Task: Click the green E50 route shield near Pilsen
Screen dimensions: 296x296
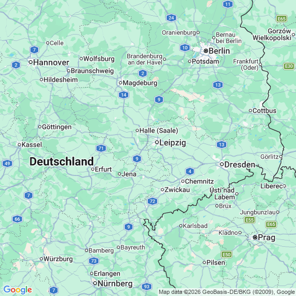Action: click(226, 255)
